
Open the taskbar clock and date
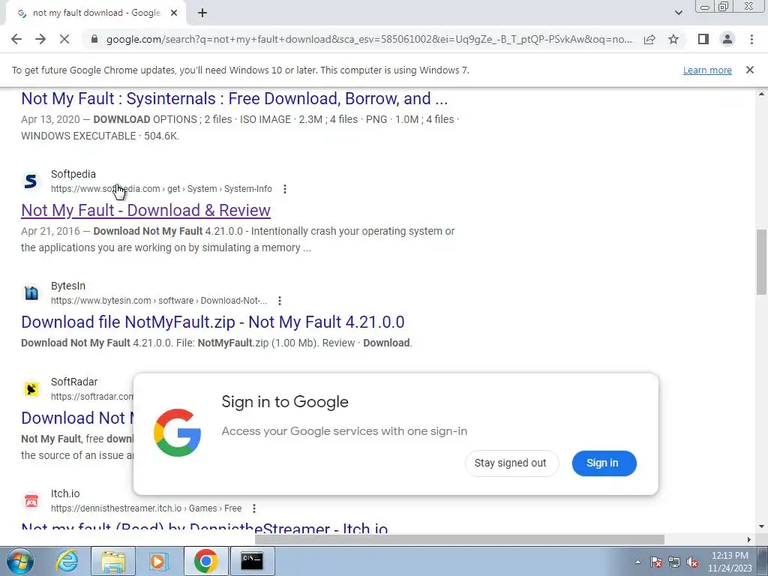click(x=730, y=562)
